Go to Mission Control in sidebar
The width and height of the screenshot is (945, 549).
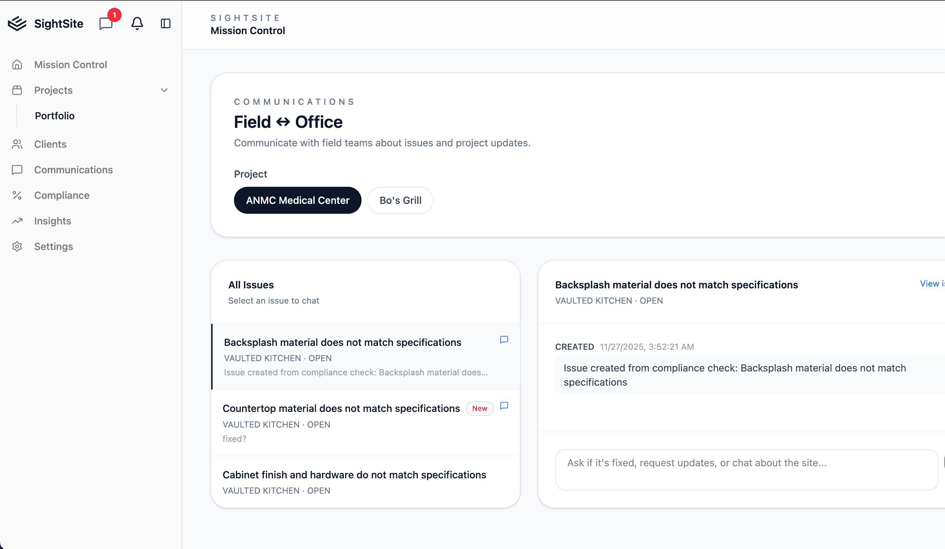click(70, 64)
